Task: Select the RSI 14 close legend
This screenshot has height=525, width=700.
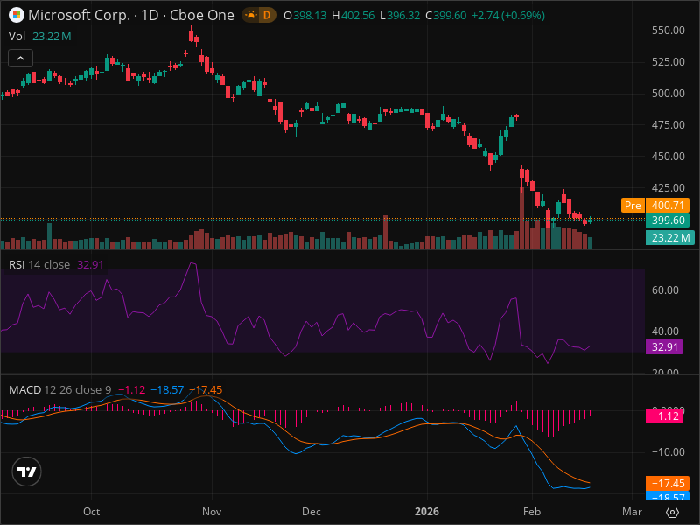Action: (39, 265)
